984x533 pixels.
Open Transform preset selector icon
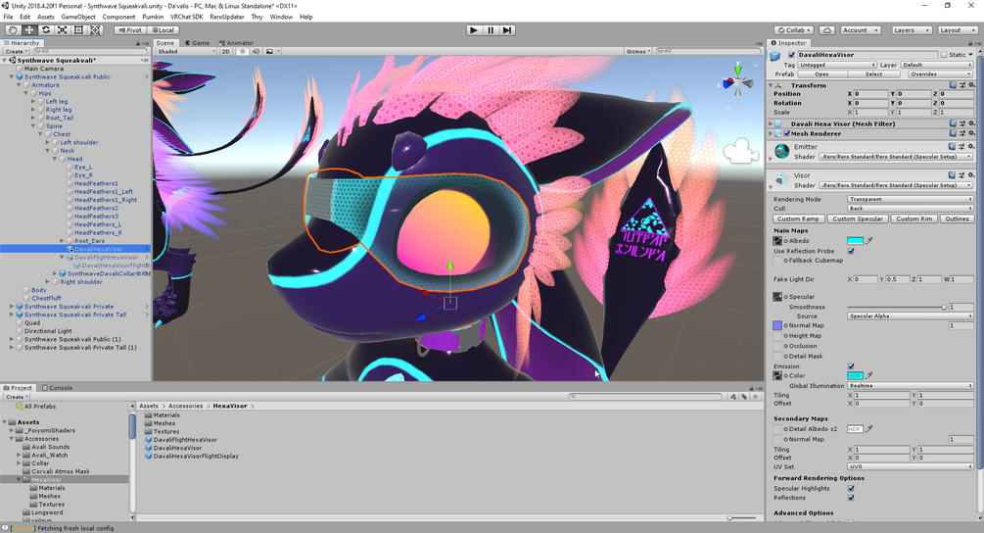coord(962,85)
